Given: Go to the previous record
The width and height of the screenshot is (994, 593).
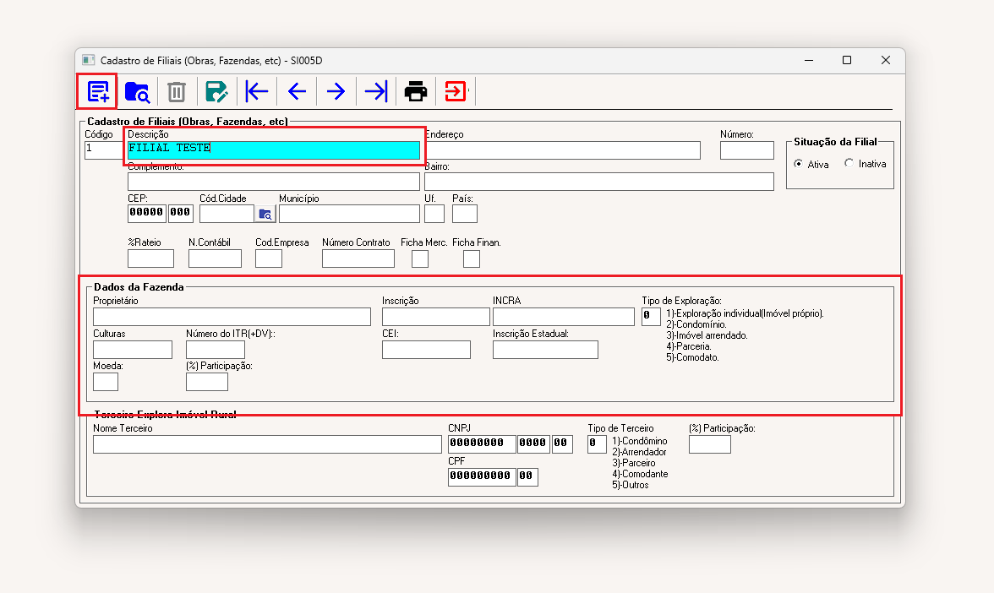Looking at the screenshot, I should tap(297, 92).
